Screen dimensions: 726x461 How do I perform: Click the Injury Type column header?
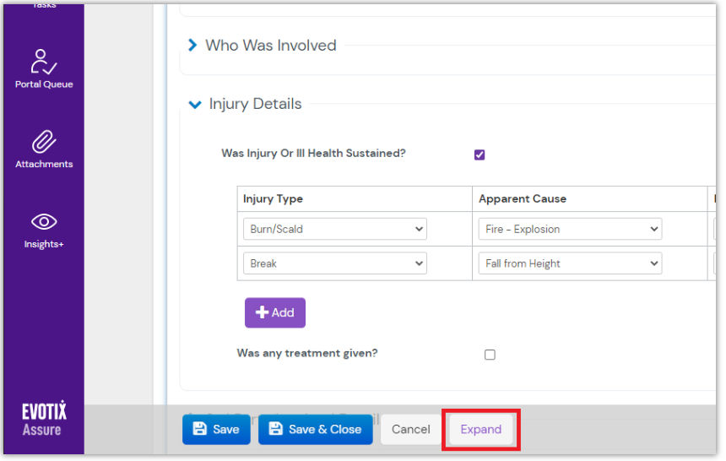(x=273, y=198)
